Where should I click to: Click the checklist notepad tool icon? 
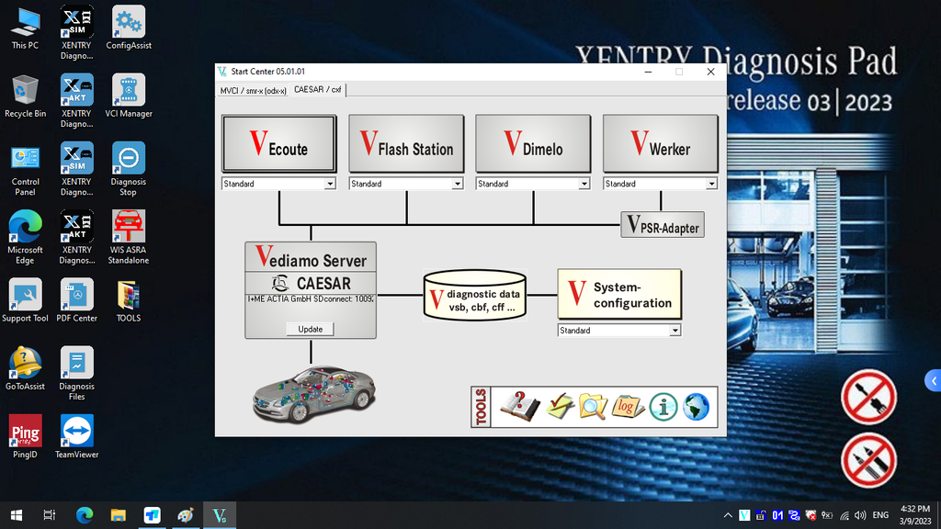[x=560, y=406]
